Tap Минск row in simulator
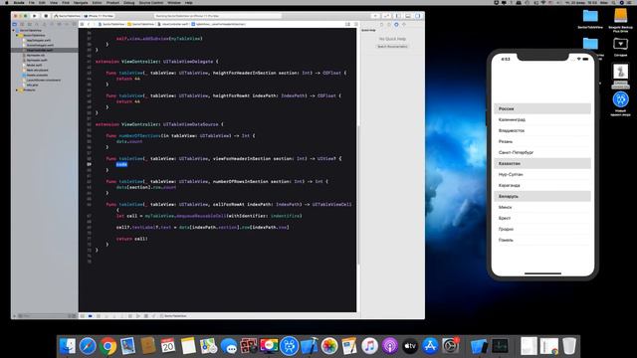The width and height of the screenshot is (637, 358). coord(542,208)
